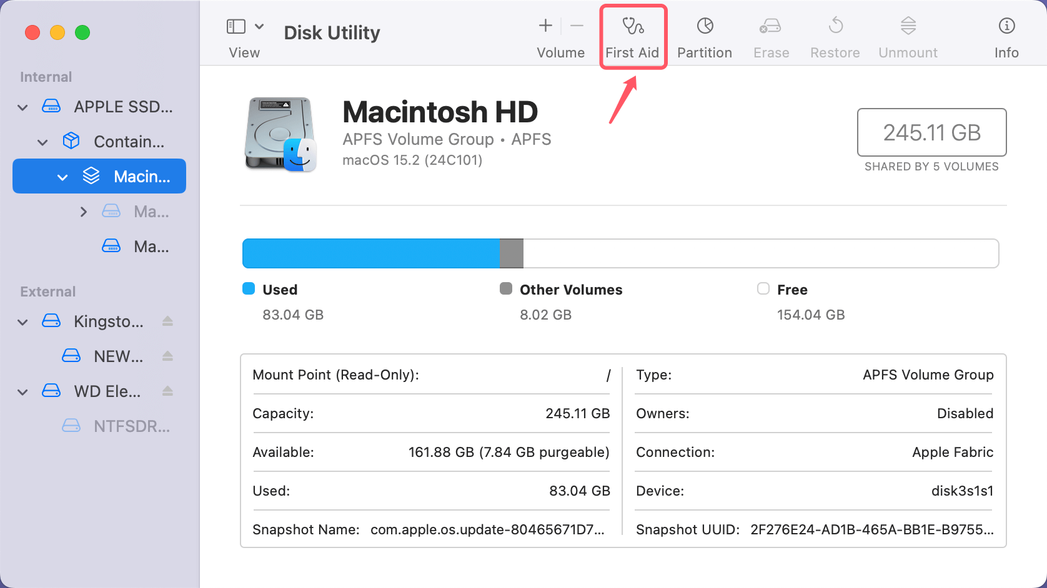Image resolution: width=1047 pixels, height=588 pixels.
Task: Click the 245.11 GB capacity box
Action: (x=931, y=132)
